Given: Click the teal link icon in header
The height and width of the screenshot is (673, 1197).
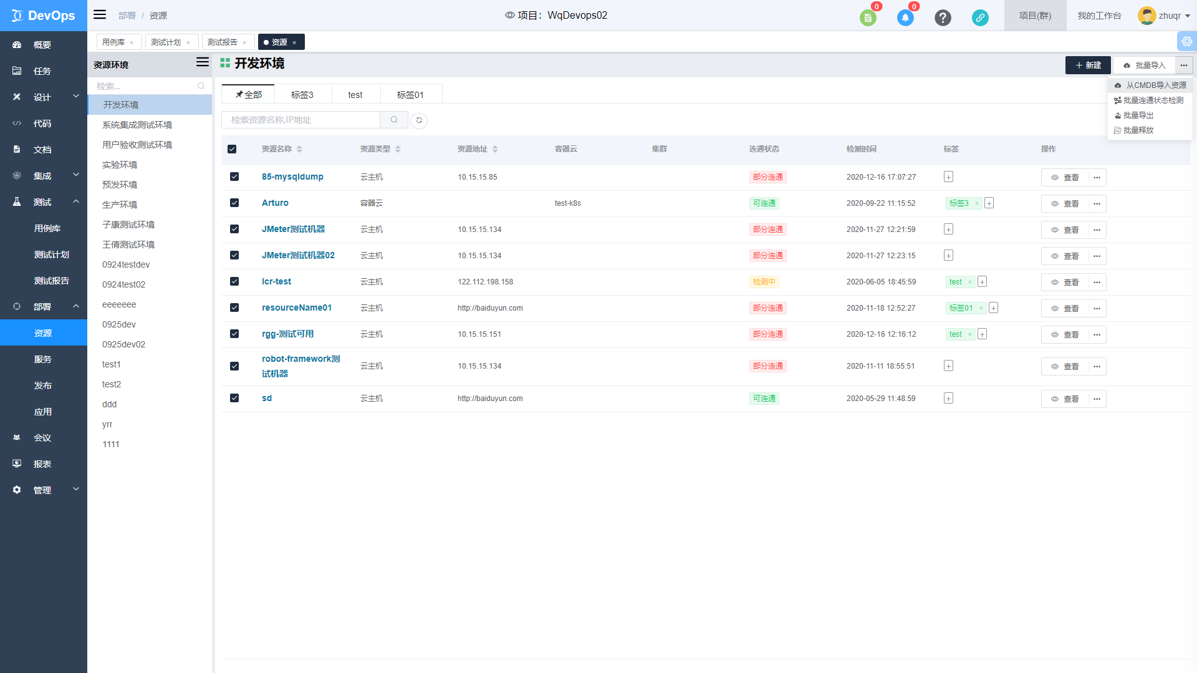Looking at the screenshot, I should coord(980,17).
